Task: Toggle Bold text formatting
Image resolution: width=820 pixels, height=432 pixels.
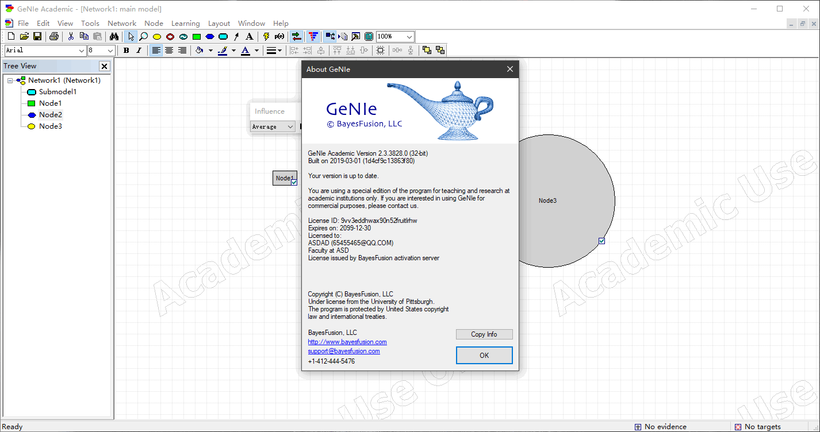Action: pyautogui.click(x=126, y=51)
